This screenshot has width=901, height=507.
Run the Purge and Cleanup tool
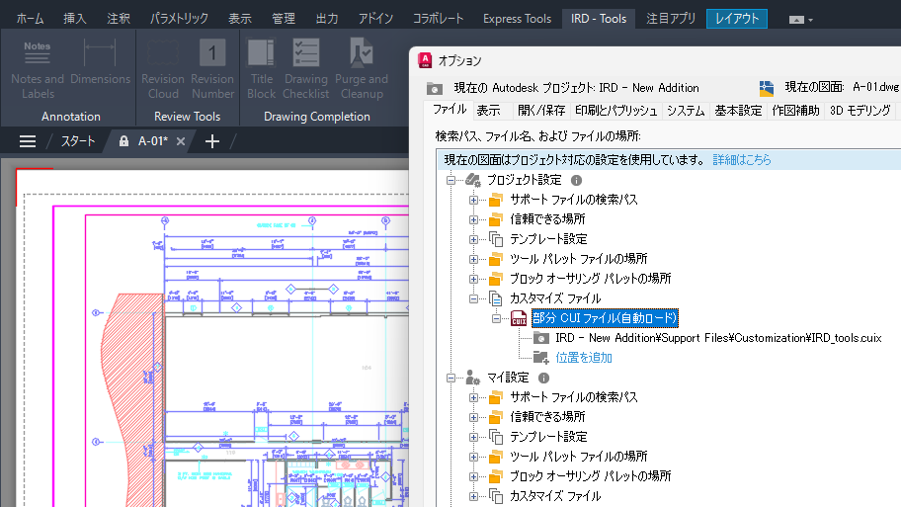click(362, 69)
